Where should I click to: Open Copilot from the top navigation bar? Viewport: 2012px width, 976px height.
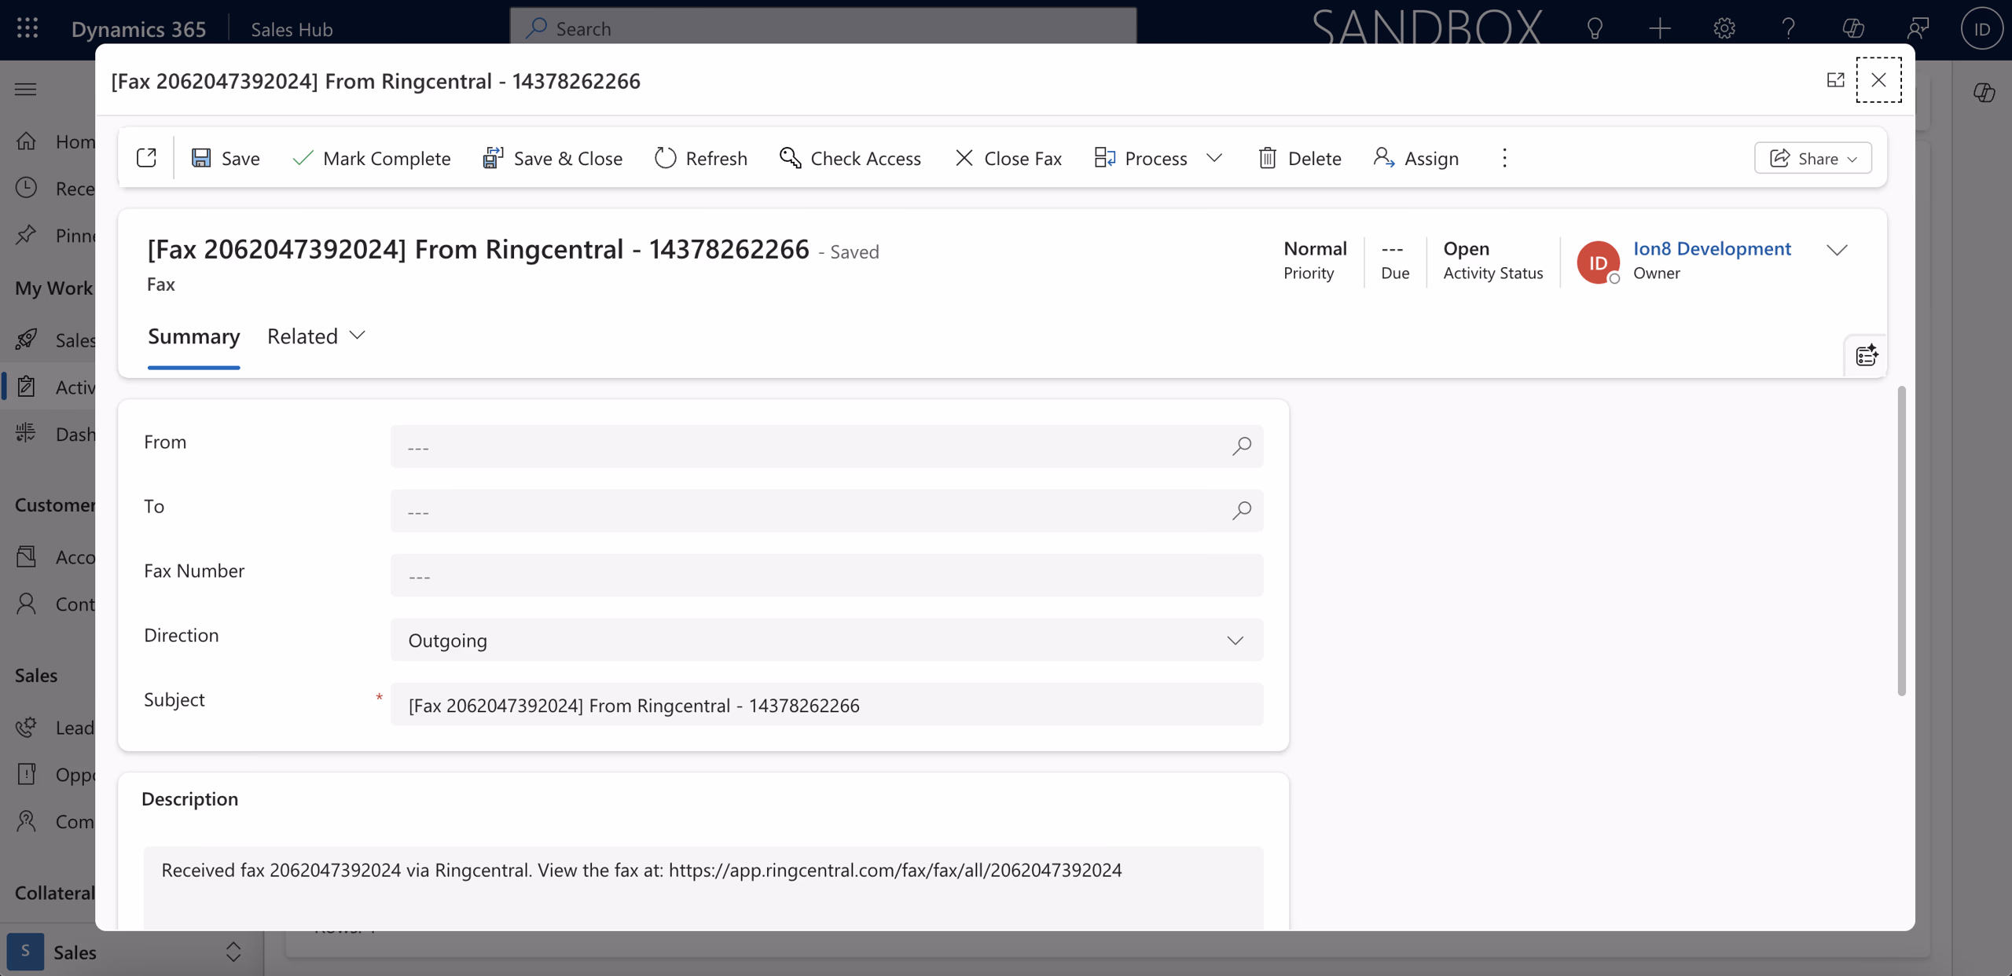pyautogui.click(x=1853, y=28)
